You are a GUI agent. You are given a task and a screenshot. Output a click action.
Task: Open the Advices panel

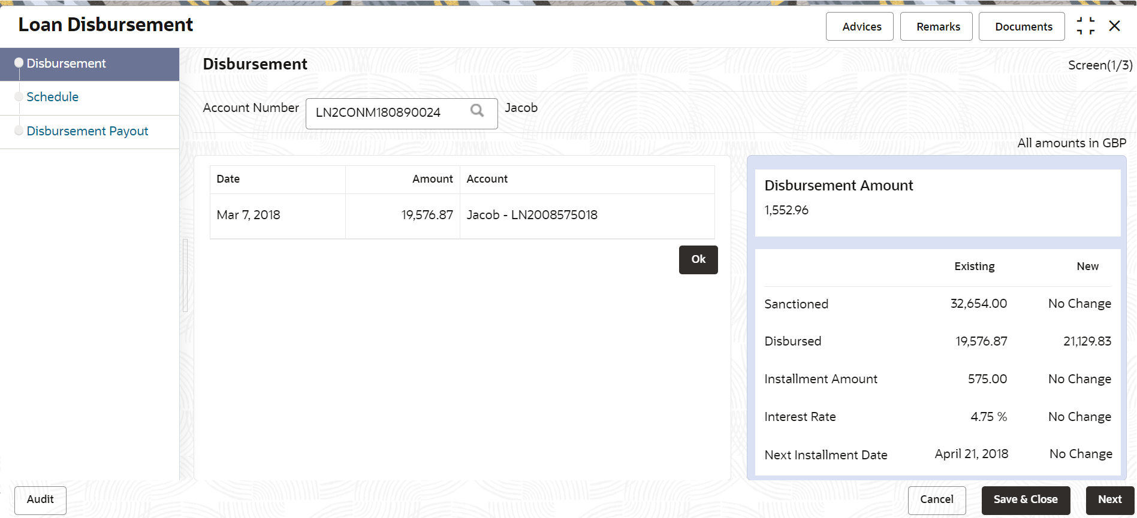[860, 27]
